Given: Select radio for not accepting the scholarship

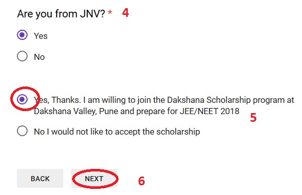Looking at the screenshot, I should [22, 131].
